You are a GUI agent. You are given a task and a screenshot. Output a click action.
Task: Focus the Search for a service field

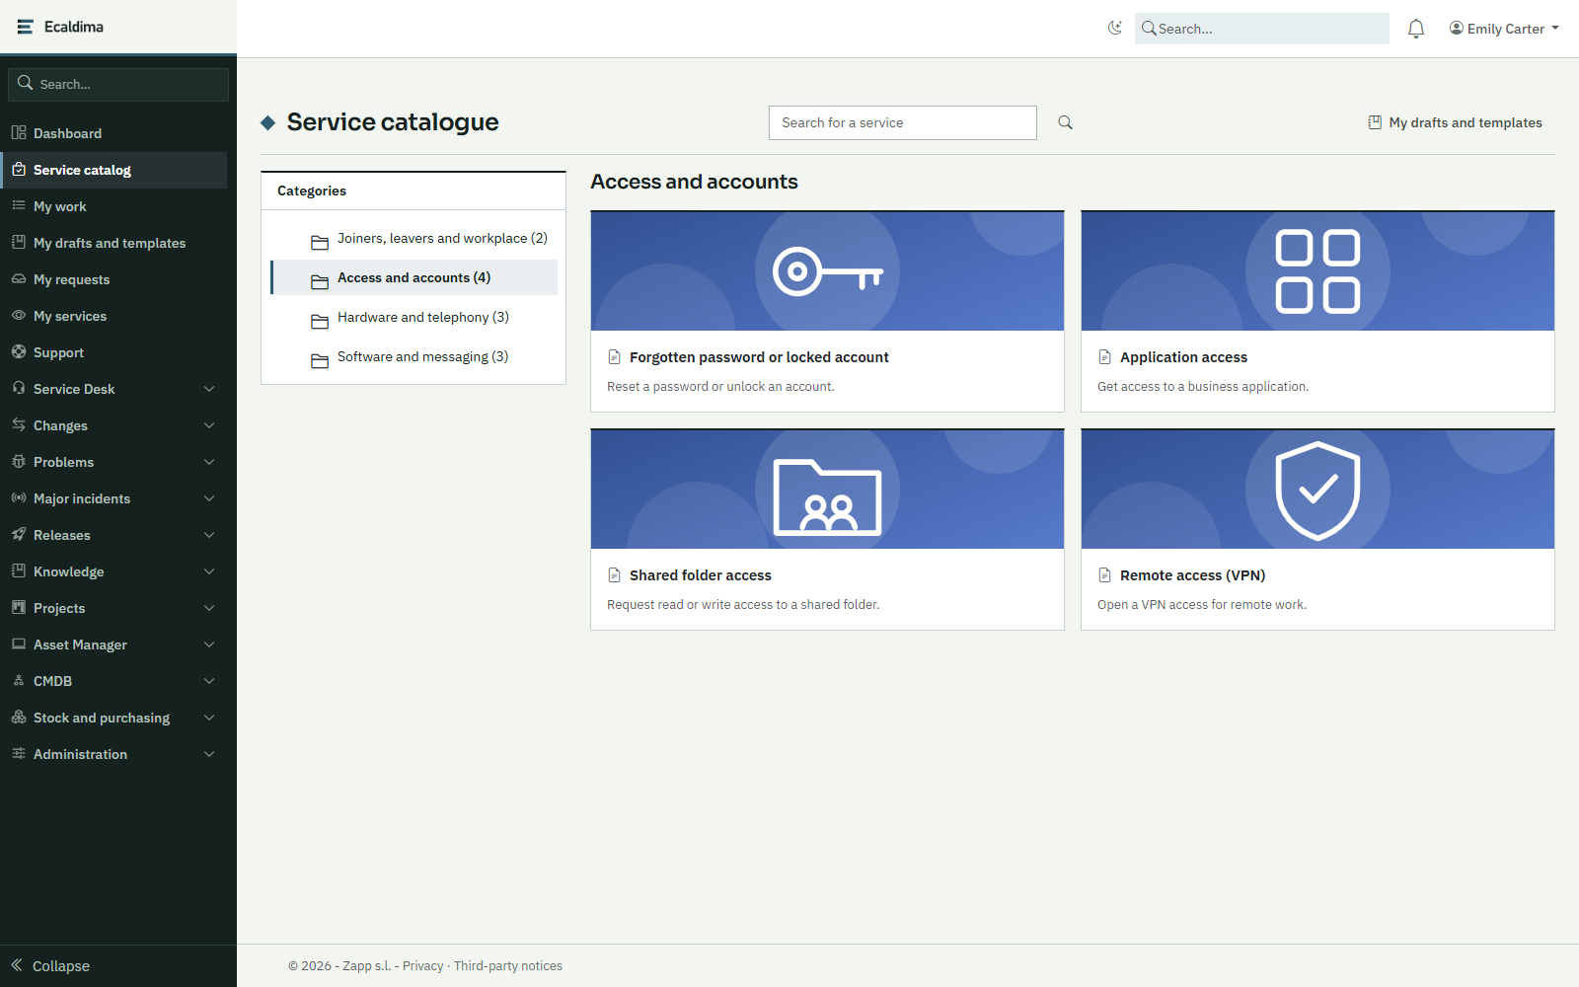[903, 122]
